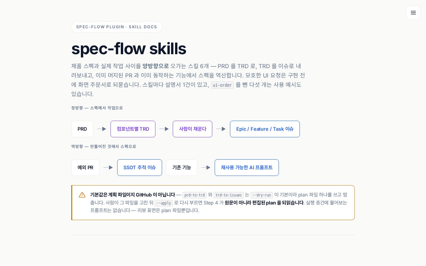Viewport: 426px width, 266px height.
Task: Open the hamburger menu button
Action: coord(413,13)
